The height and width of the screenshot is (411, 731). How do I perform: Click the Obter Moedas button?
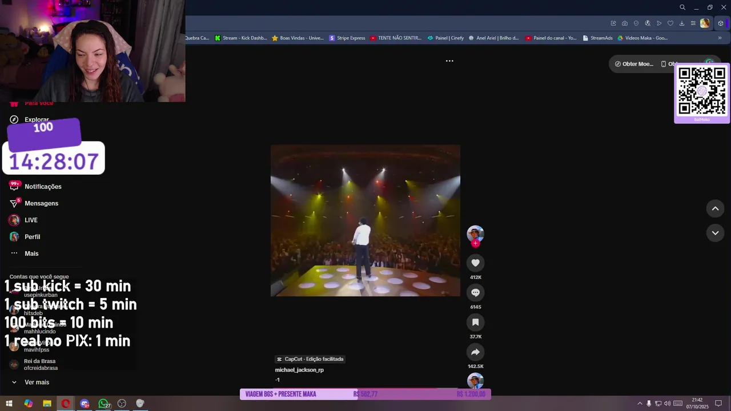(x=633, y=64)
